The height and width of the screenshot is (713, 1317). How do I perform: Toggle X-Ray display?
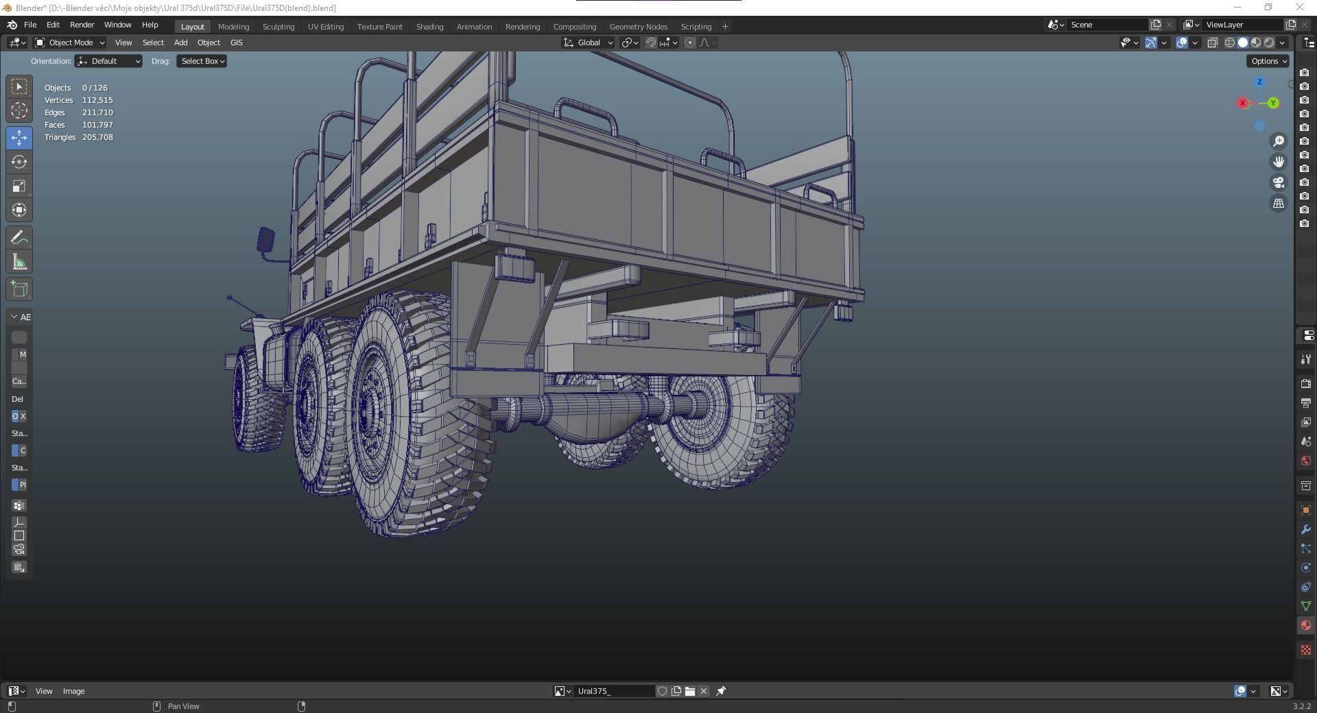pyautogui.click(x=1213, y=43)
